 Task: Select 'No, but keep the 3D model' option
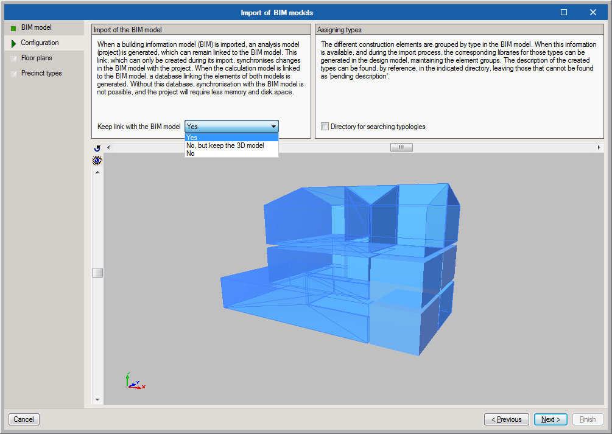point(225,145)
